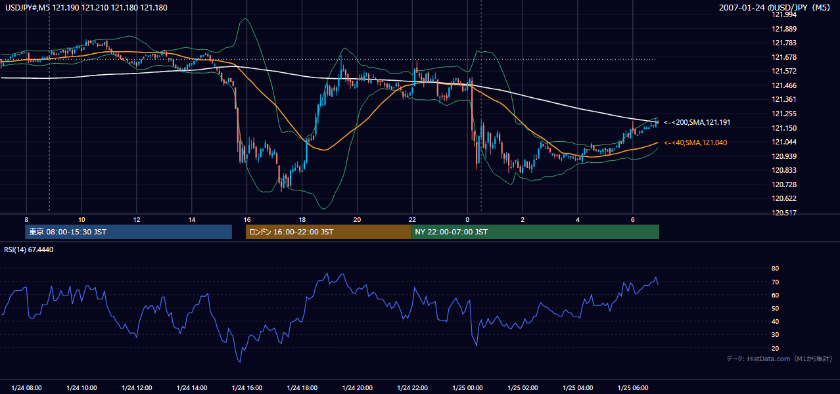This screenshot has height=394, width=840.
Task: Click the 1/24 20:00 time label
Action: click(357, 387)
